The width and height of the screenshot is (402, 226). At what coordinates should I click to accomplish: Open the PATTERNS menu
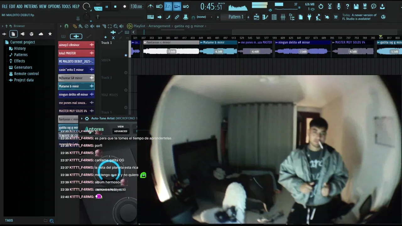[31, 6]
